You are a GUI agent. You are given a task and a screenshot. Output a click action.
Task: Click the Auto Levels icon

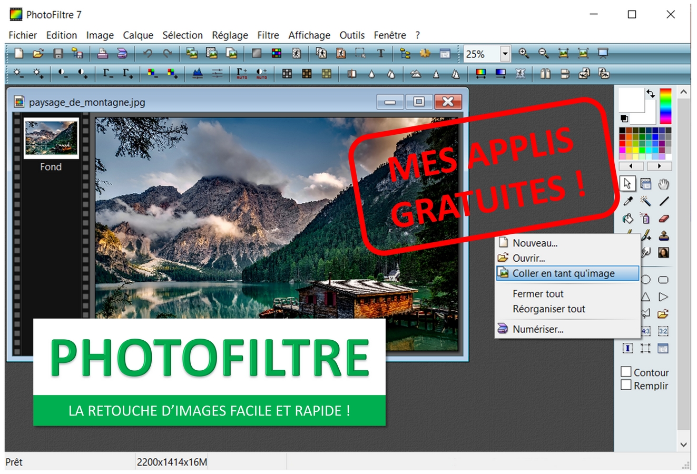click(x=242, y=74)
